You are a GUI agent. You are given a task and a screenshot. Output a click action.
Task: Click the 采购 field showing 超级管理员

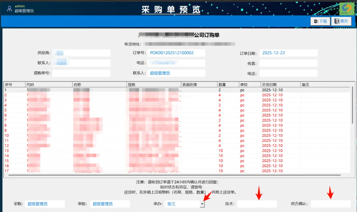point(45,204)
